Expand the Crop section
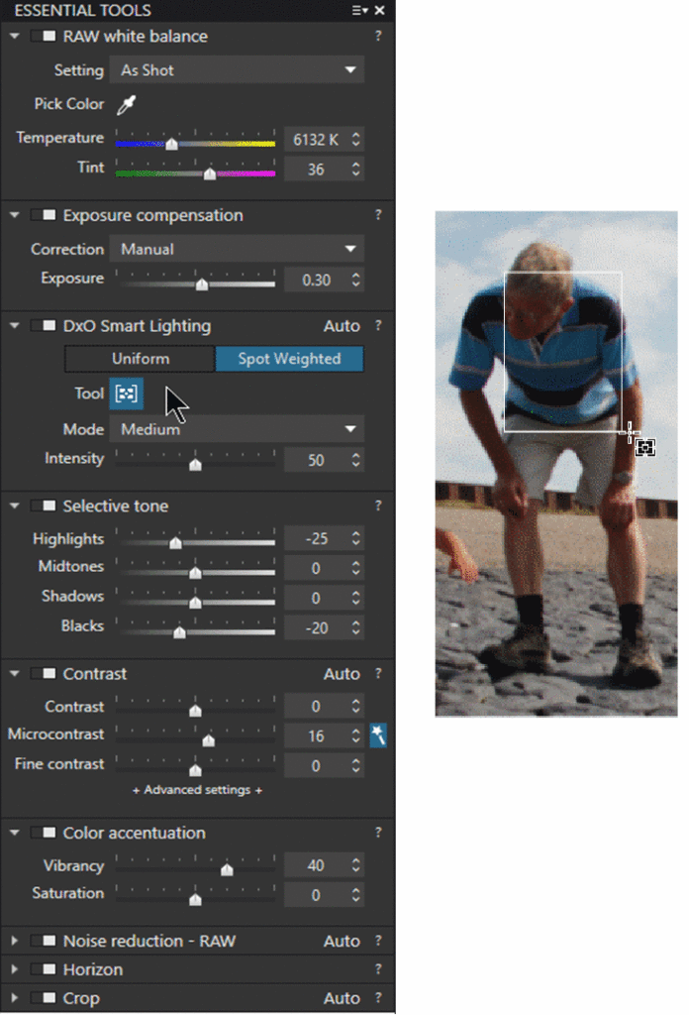Viewport: 689px width, 1015px height. point(14,997)
